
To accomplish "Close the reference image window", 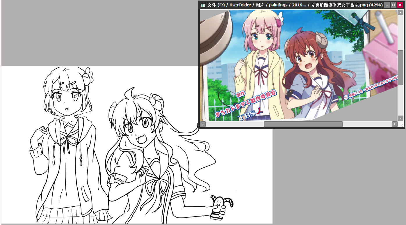I will 400,5.
